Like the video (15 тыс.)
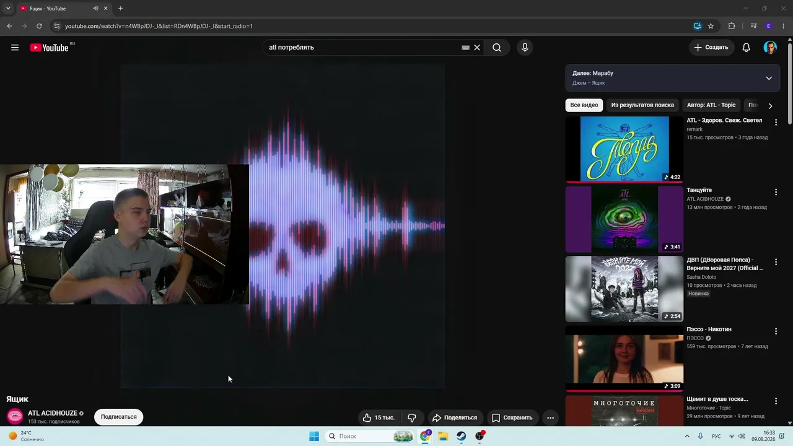Viewport: 793px width, 446px height. coord(379,418)
